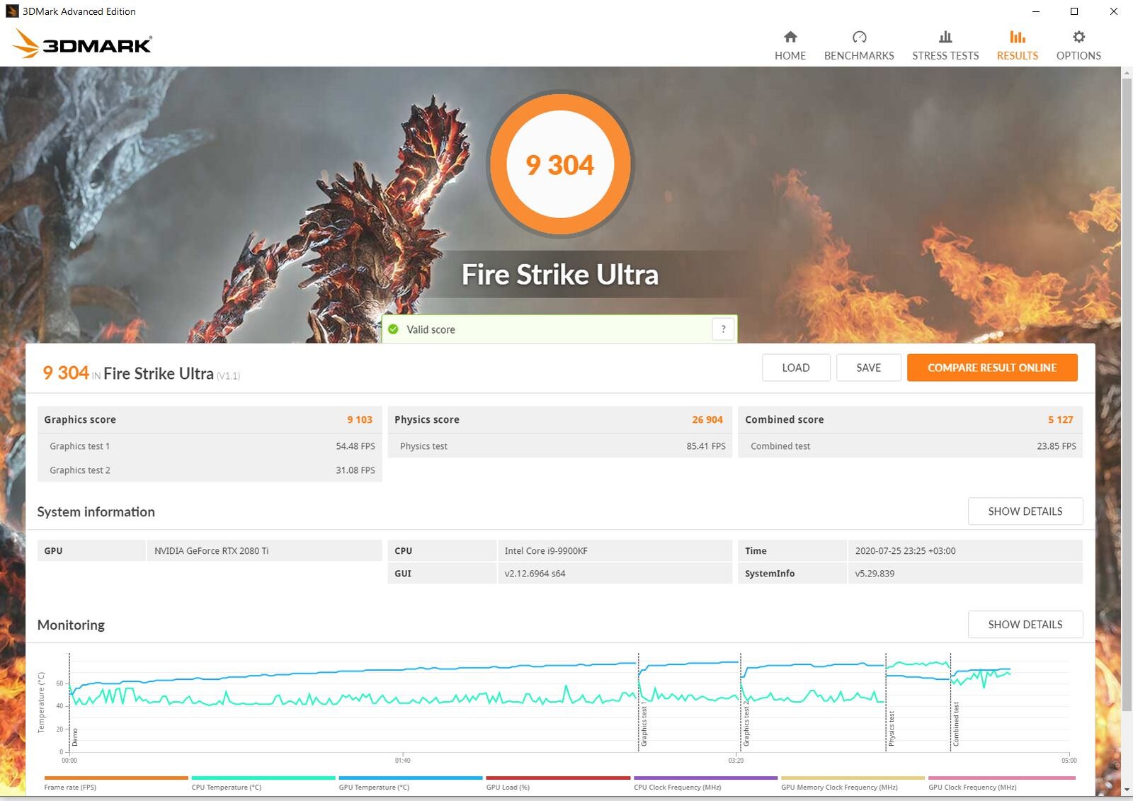The height and width of the screenshot is (801, 1133).
Task: Click Graphics score value 9 103
Action: pyautogui.click(x=359, y=419)
